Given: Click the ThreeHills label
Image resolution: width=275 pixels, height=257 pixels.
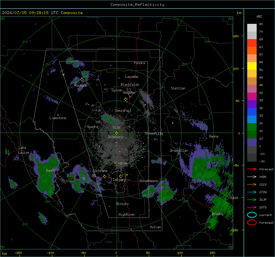Looking at the screenshot, I should coord(154,134).
